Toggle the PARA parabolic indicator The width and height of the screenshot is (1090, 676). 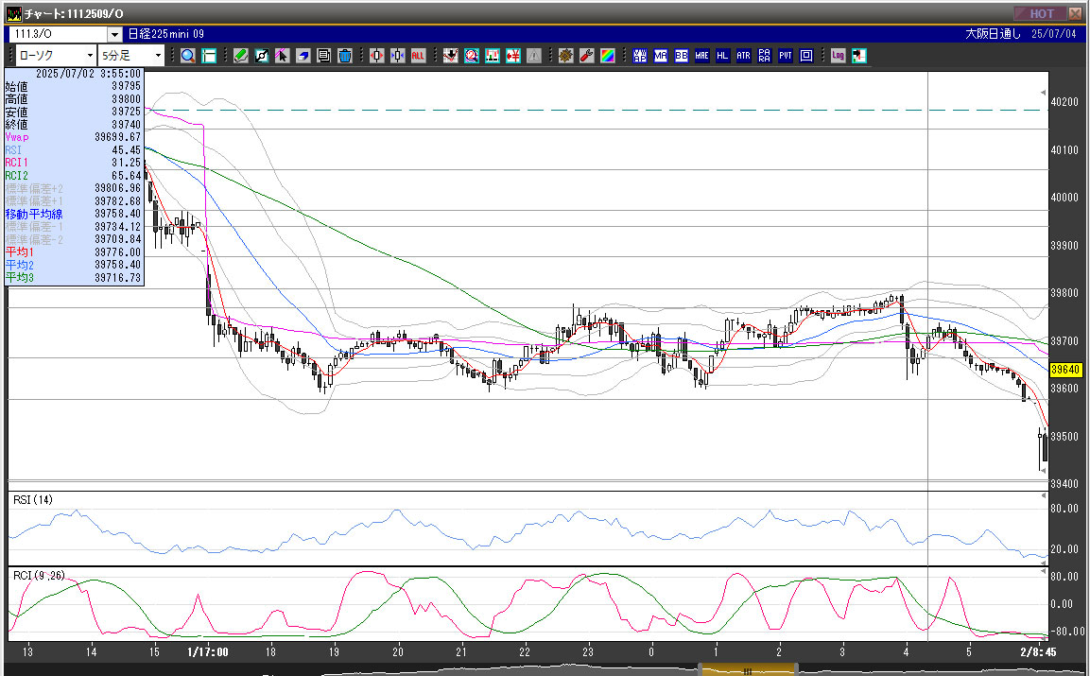point(765,56)
